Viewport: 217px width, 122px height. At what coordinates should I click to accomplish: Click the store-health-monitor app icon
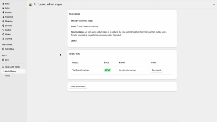click(x=3, y=67)
